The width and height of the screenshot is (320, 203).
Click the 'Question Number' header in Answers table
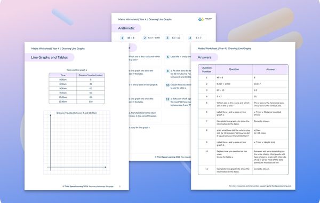(206, 69)
